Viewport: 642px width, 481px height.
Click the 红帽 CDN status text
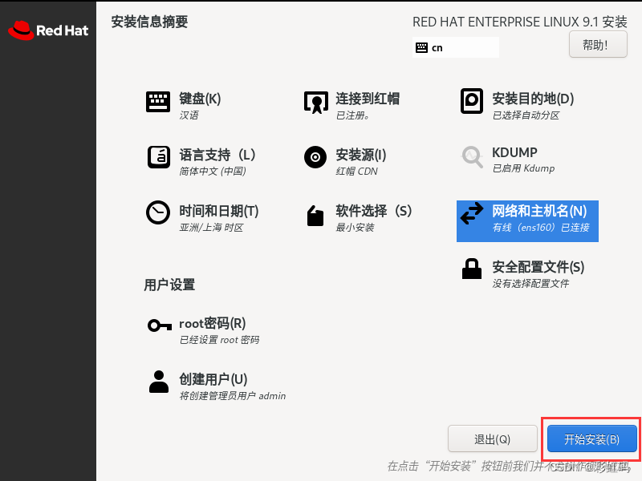[x=356, y=172]
